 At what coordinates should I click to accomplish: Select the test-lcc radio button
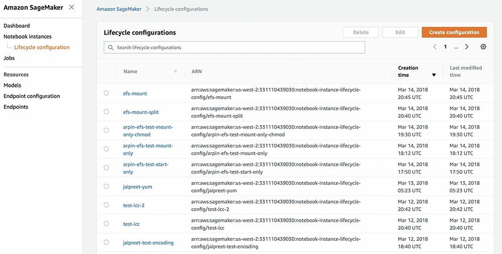[x=106, y=224]
